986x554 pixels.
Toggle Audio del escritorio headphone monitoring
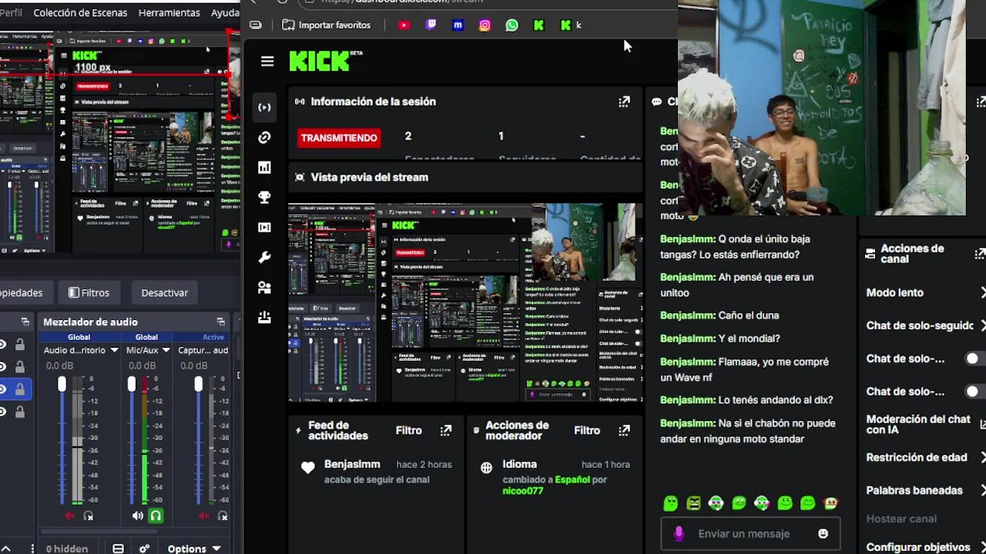coord(88,516)
